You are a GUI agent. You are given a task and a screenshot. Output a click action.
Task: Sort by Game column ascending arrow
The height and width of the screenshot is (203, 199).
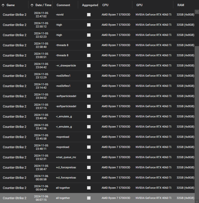(x=3, y=5)
